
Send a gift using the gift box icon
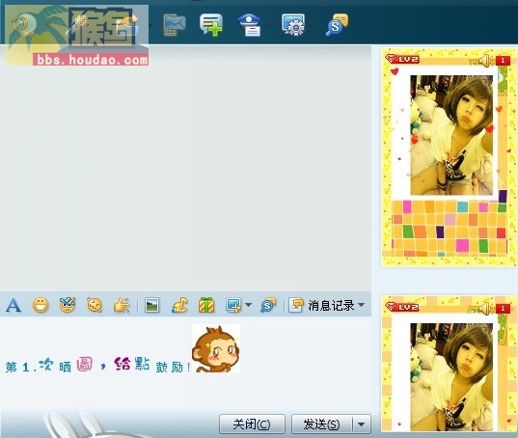pos(206,305)
